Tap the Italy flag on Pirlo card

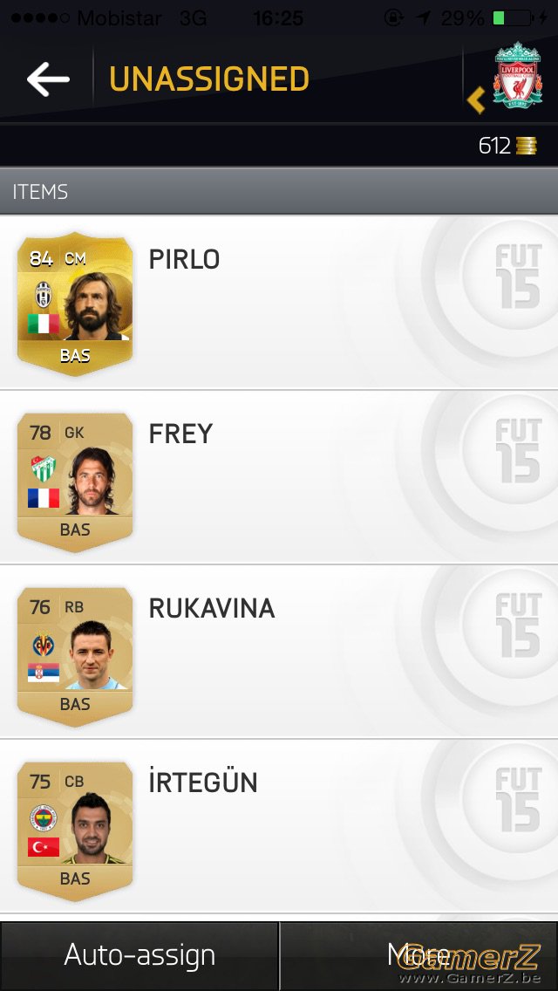[44, 324]
